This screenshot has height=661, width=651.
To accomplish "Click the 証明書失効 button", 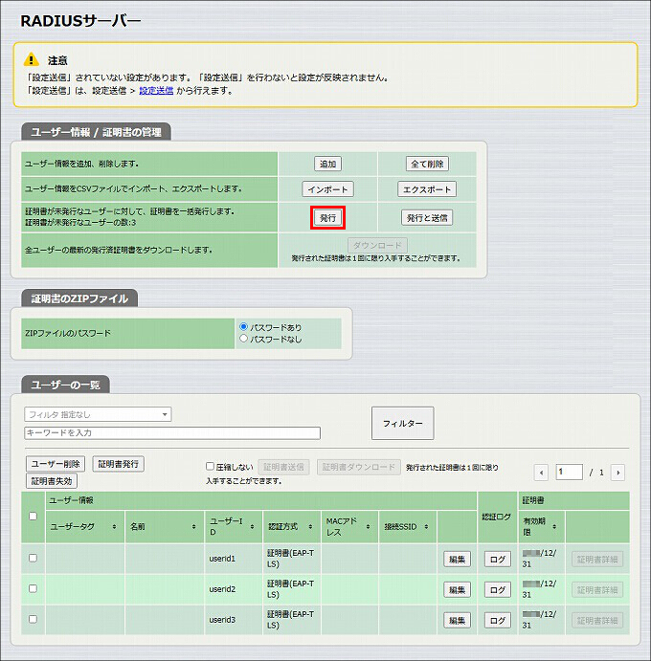I will point(52,481).
